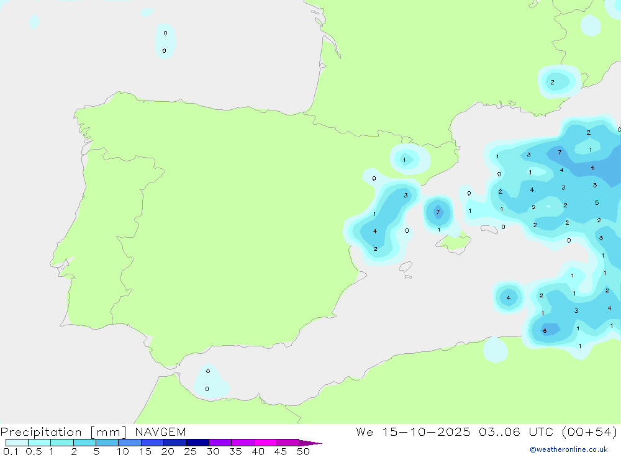
Task: Click the 10 legend scale label
Action: click(x=123, y=451)
